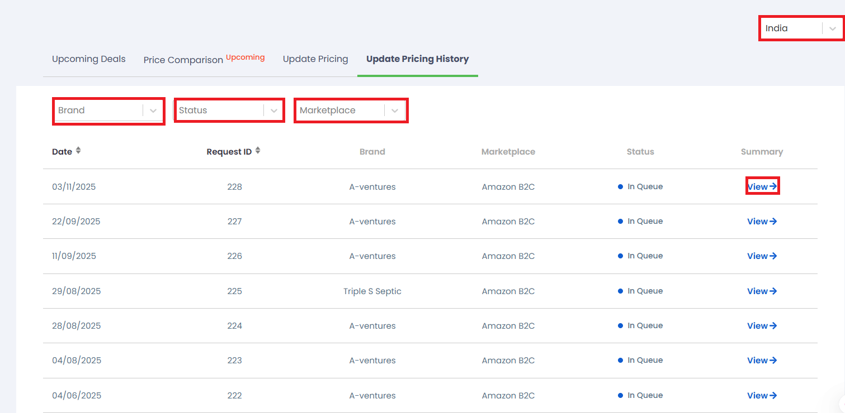View summary for request 228
845x413 pixels.
coord(762,187)
